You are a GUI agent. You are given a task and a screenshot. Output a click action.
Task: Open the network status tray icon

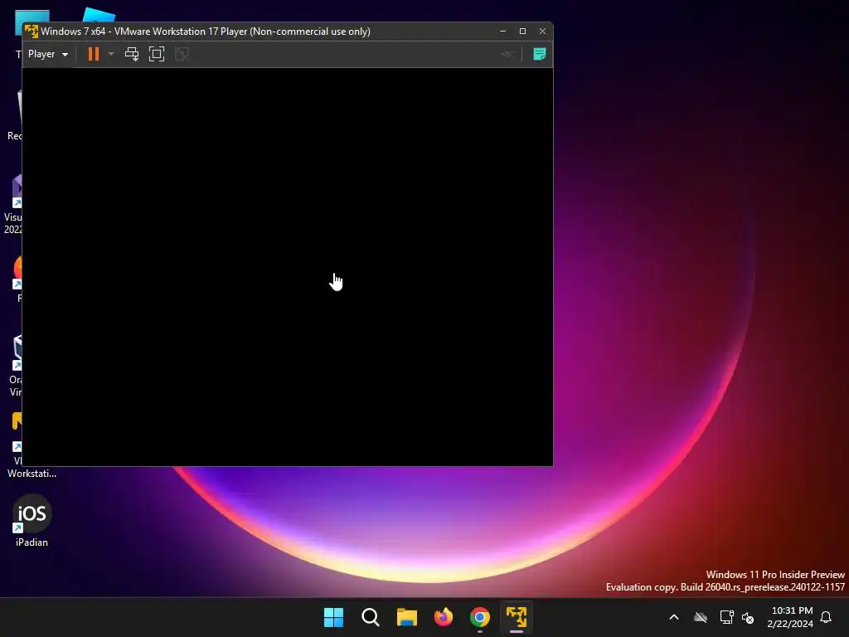coord(726,617)
